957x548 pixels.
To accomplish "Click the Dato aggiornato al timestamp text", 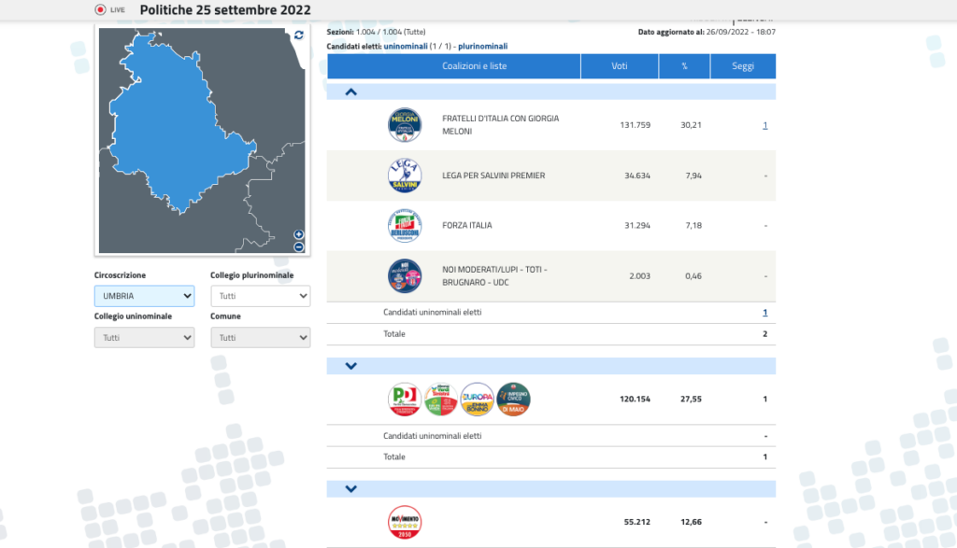I will point(707,33).
